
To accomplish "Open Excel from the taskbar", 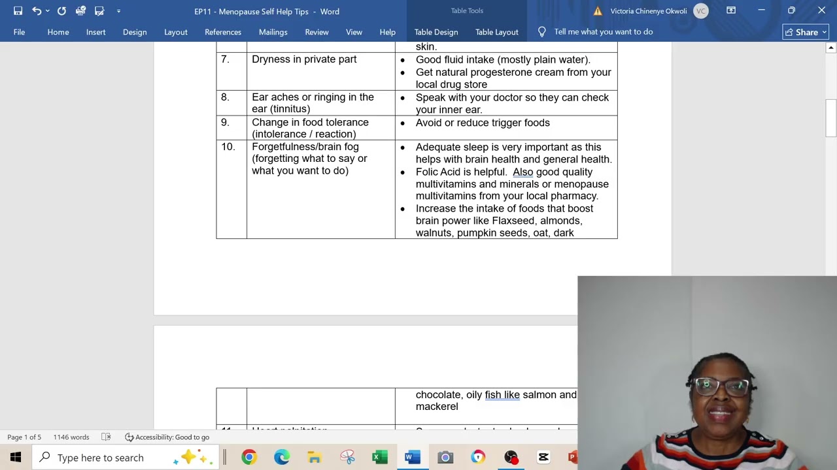I will click(380, 458).
